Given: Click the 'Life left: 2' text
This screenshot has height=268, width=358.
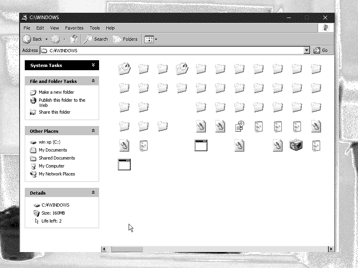Looking at the screenshot, I should point(52,221).
